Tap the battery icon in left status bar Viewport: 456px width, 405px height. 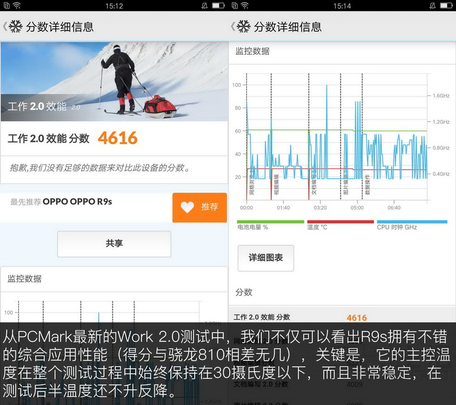[x=218, y=5]
